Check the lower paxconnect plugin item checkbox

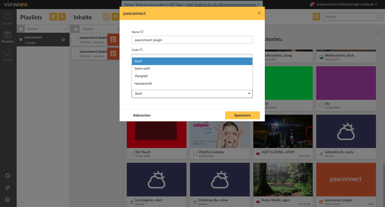click(x=76, y=54)
